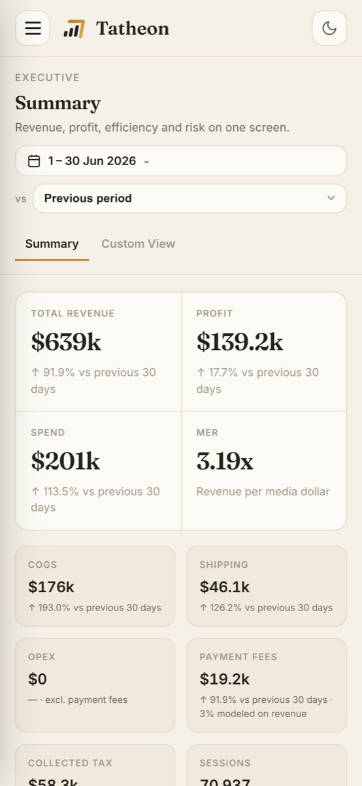
Task: Open the Previous period comparison dropdown
Action: pyautogui.click(x=189, y=198)
